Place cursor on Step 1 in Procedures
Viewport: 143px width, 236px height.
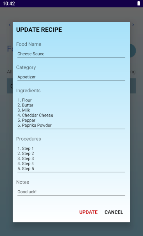pyautogui.click(x=26, y=148)
